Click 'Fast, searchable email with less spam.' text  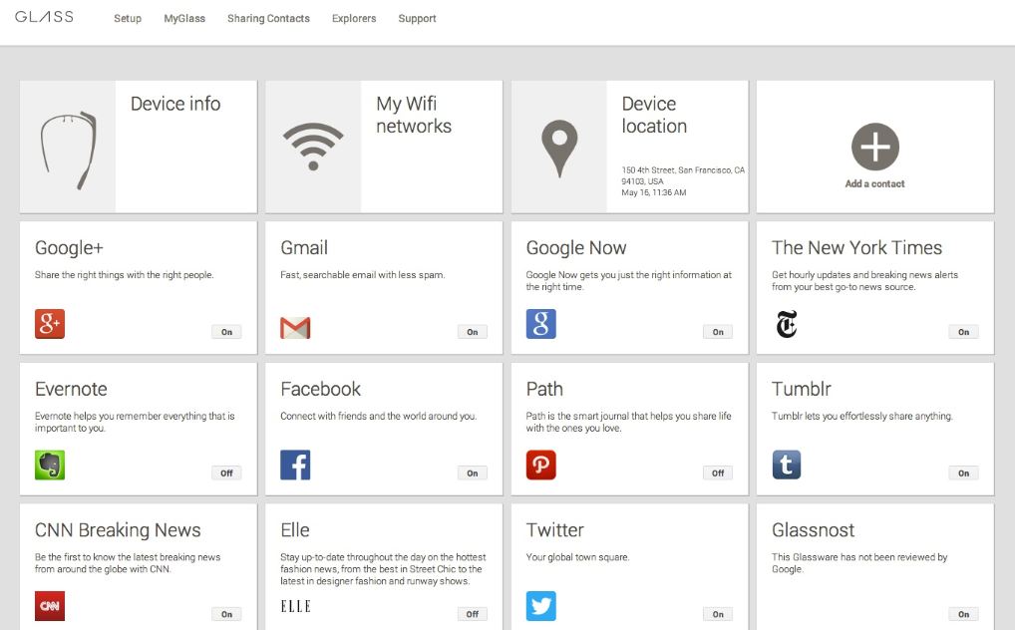coord(363,275)
